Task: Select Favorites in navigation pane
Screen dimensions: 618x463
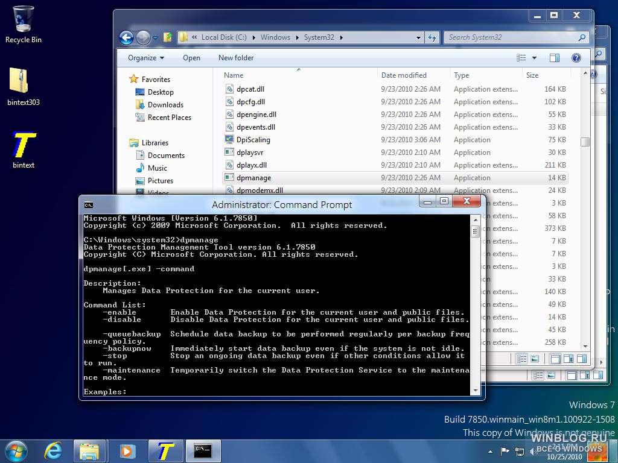Action: [150, 79]
